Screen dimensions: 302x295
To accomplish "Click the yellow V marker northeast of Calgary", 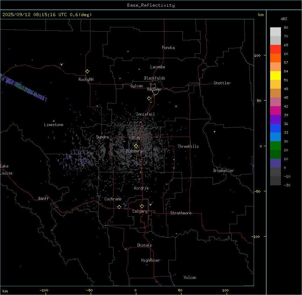I will point(150,205).
